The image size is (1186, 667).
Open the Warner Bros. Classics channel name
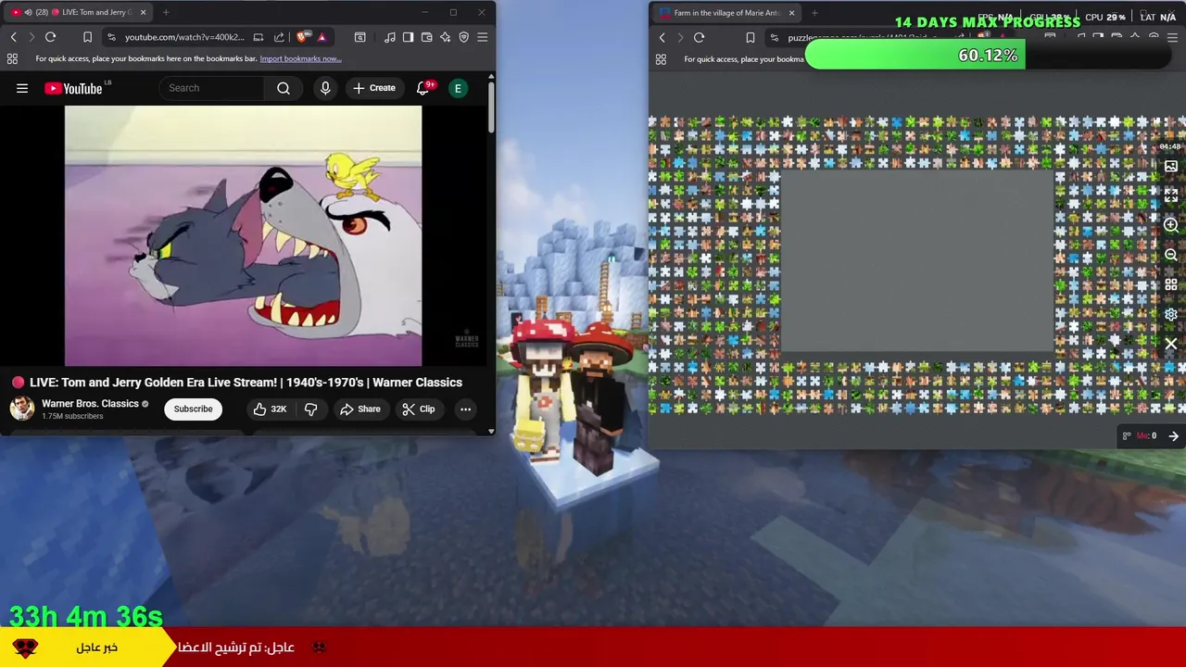pos(90,404)
